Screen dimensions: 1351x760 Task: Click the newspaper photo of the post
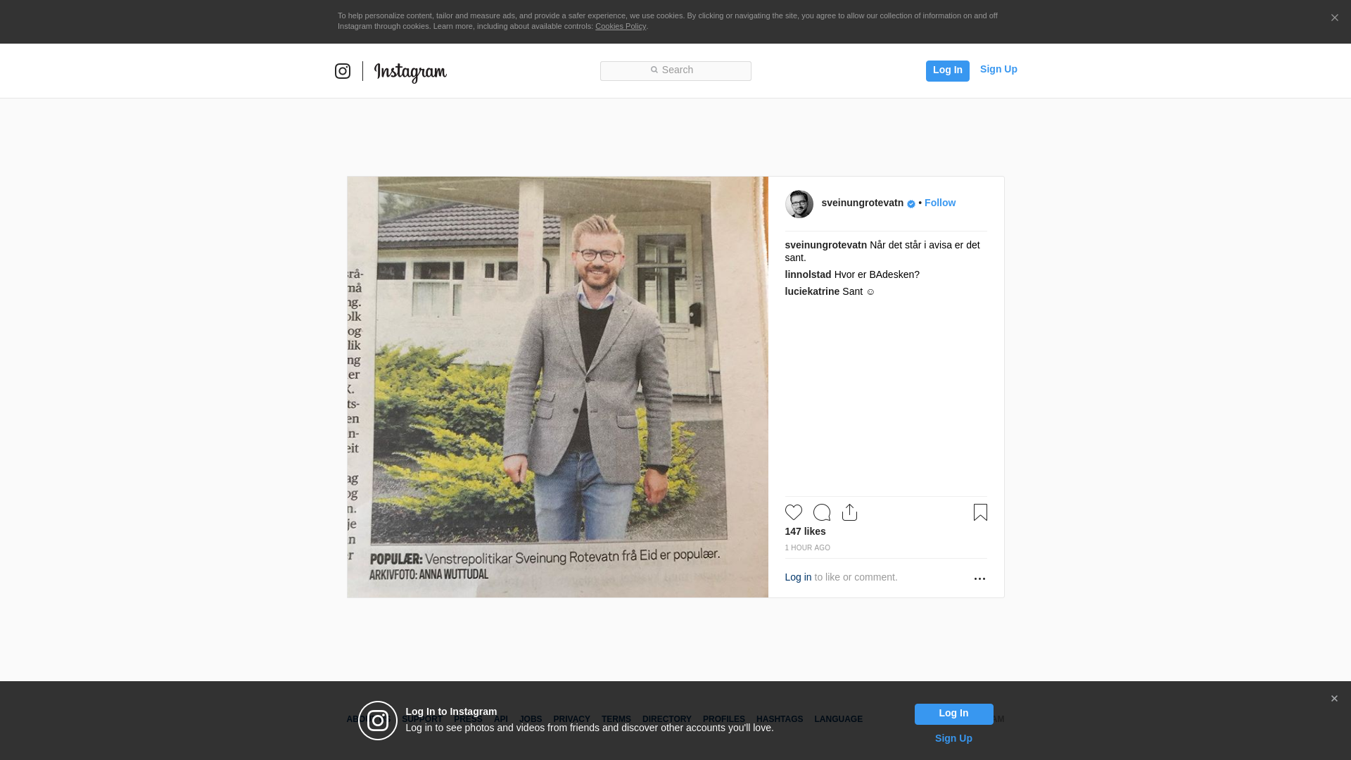[558, 387]
